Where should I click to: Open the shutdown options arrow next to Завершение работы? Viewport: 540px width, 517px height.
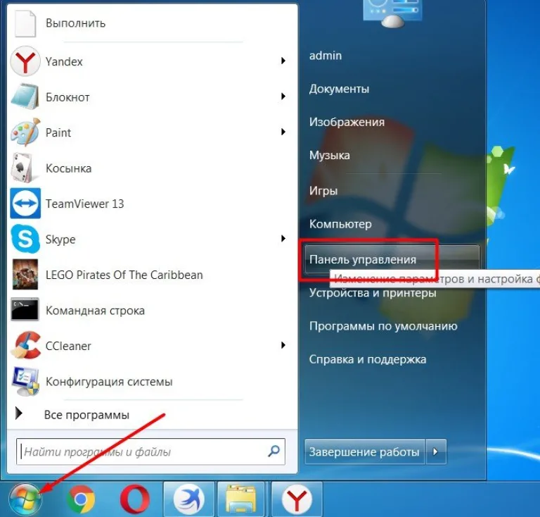click(436, 451)
